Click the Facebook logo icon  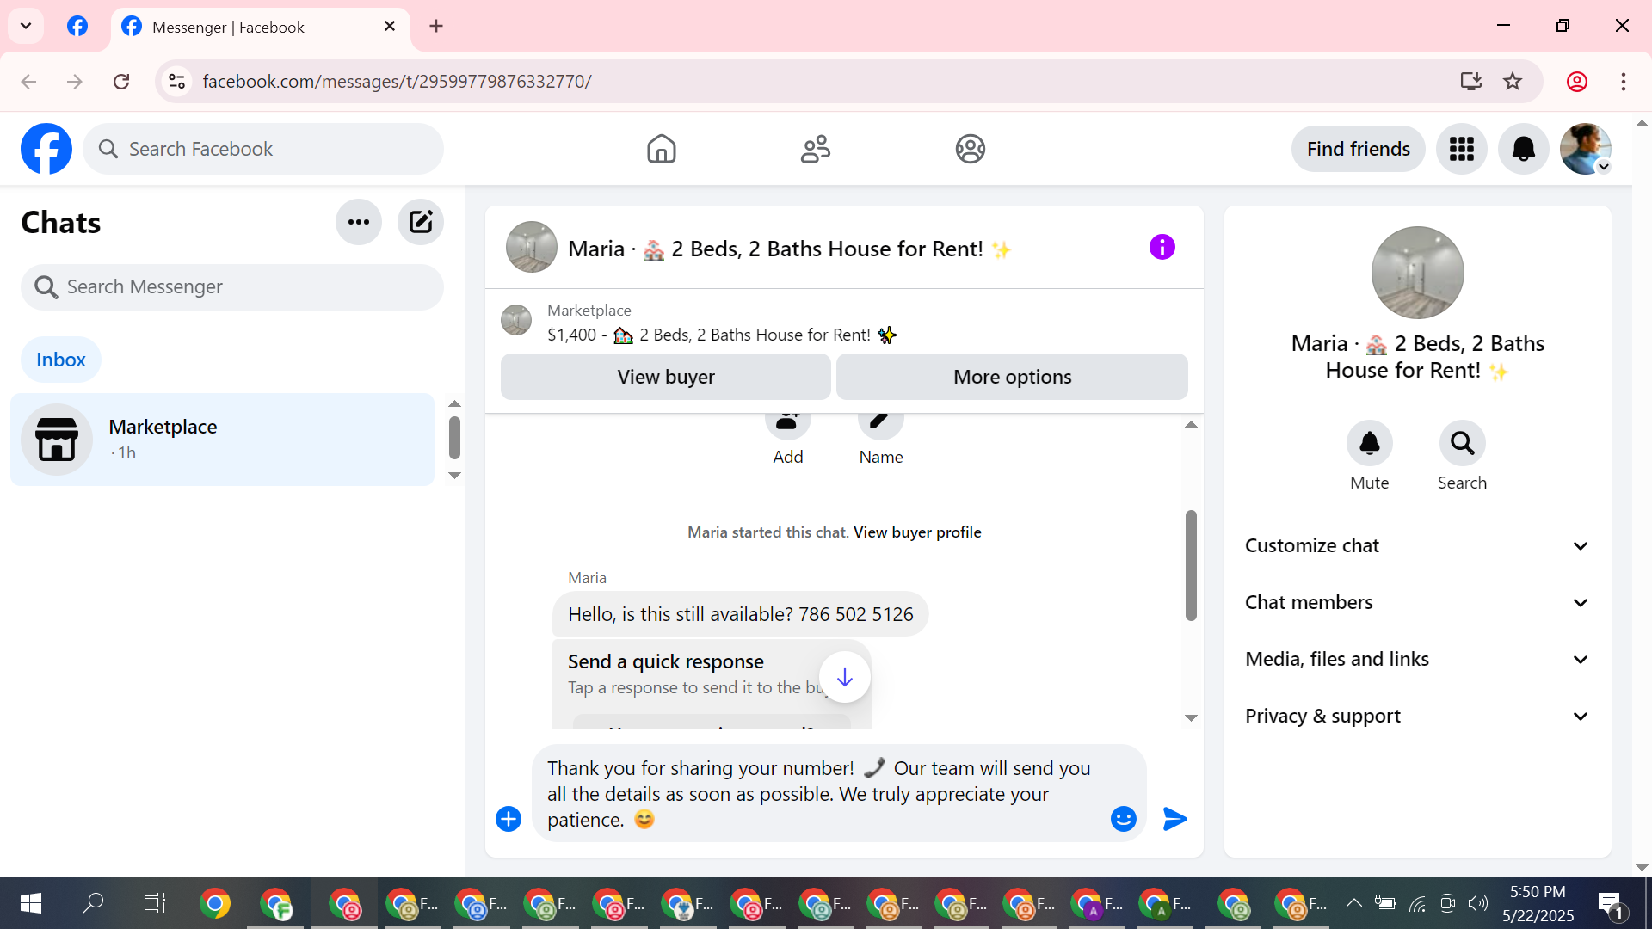(46, 149)
